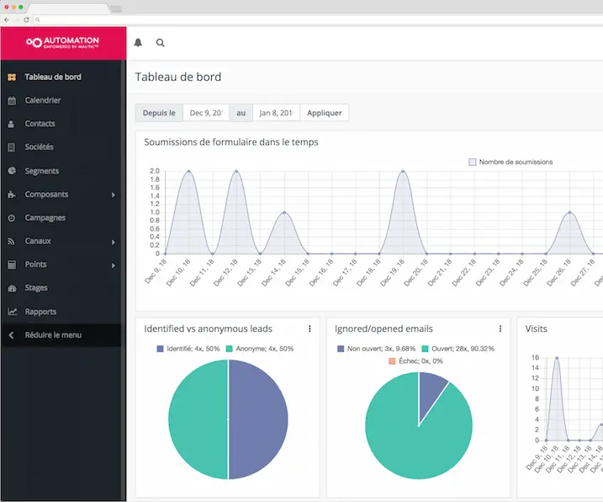Toggle the Nombre de soumissions legend box
The width and height of the screenshot is (603, 502).
click(473, 162)
